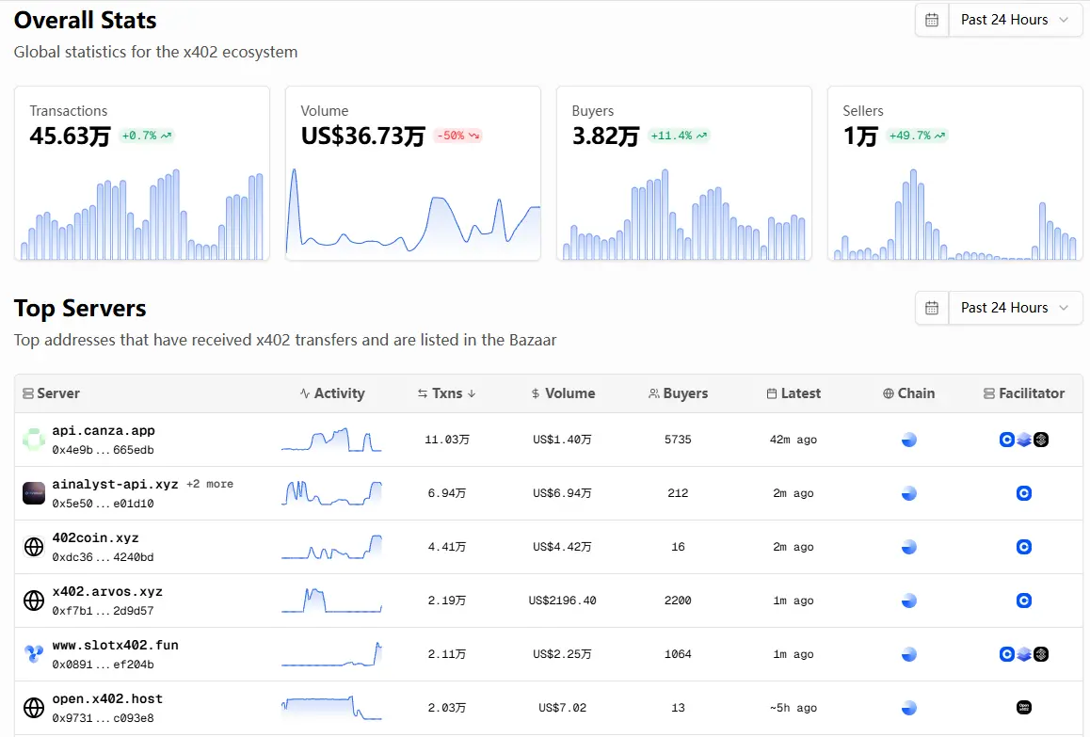Viewport: 1090px width, 737px height.
Task: Click the facilitator icon in open.x402.host row
Action: click(x=1024, y=708)
